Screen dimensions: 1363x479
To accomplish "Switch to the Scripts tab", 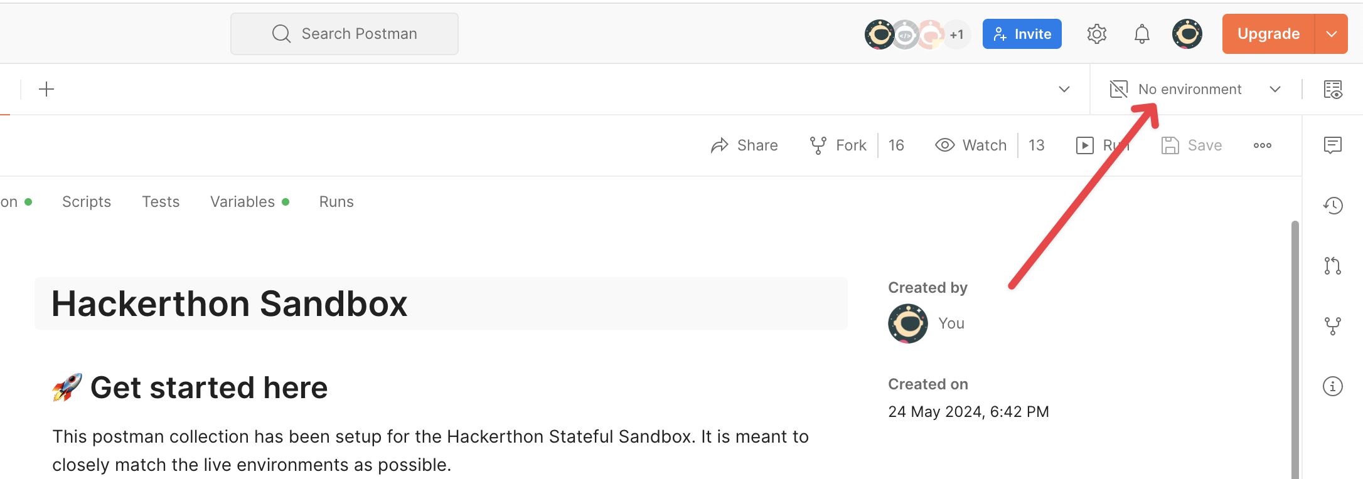I will (87, 202).
